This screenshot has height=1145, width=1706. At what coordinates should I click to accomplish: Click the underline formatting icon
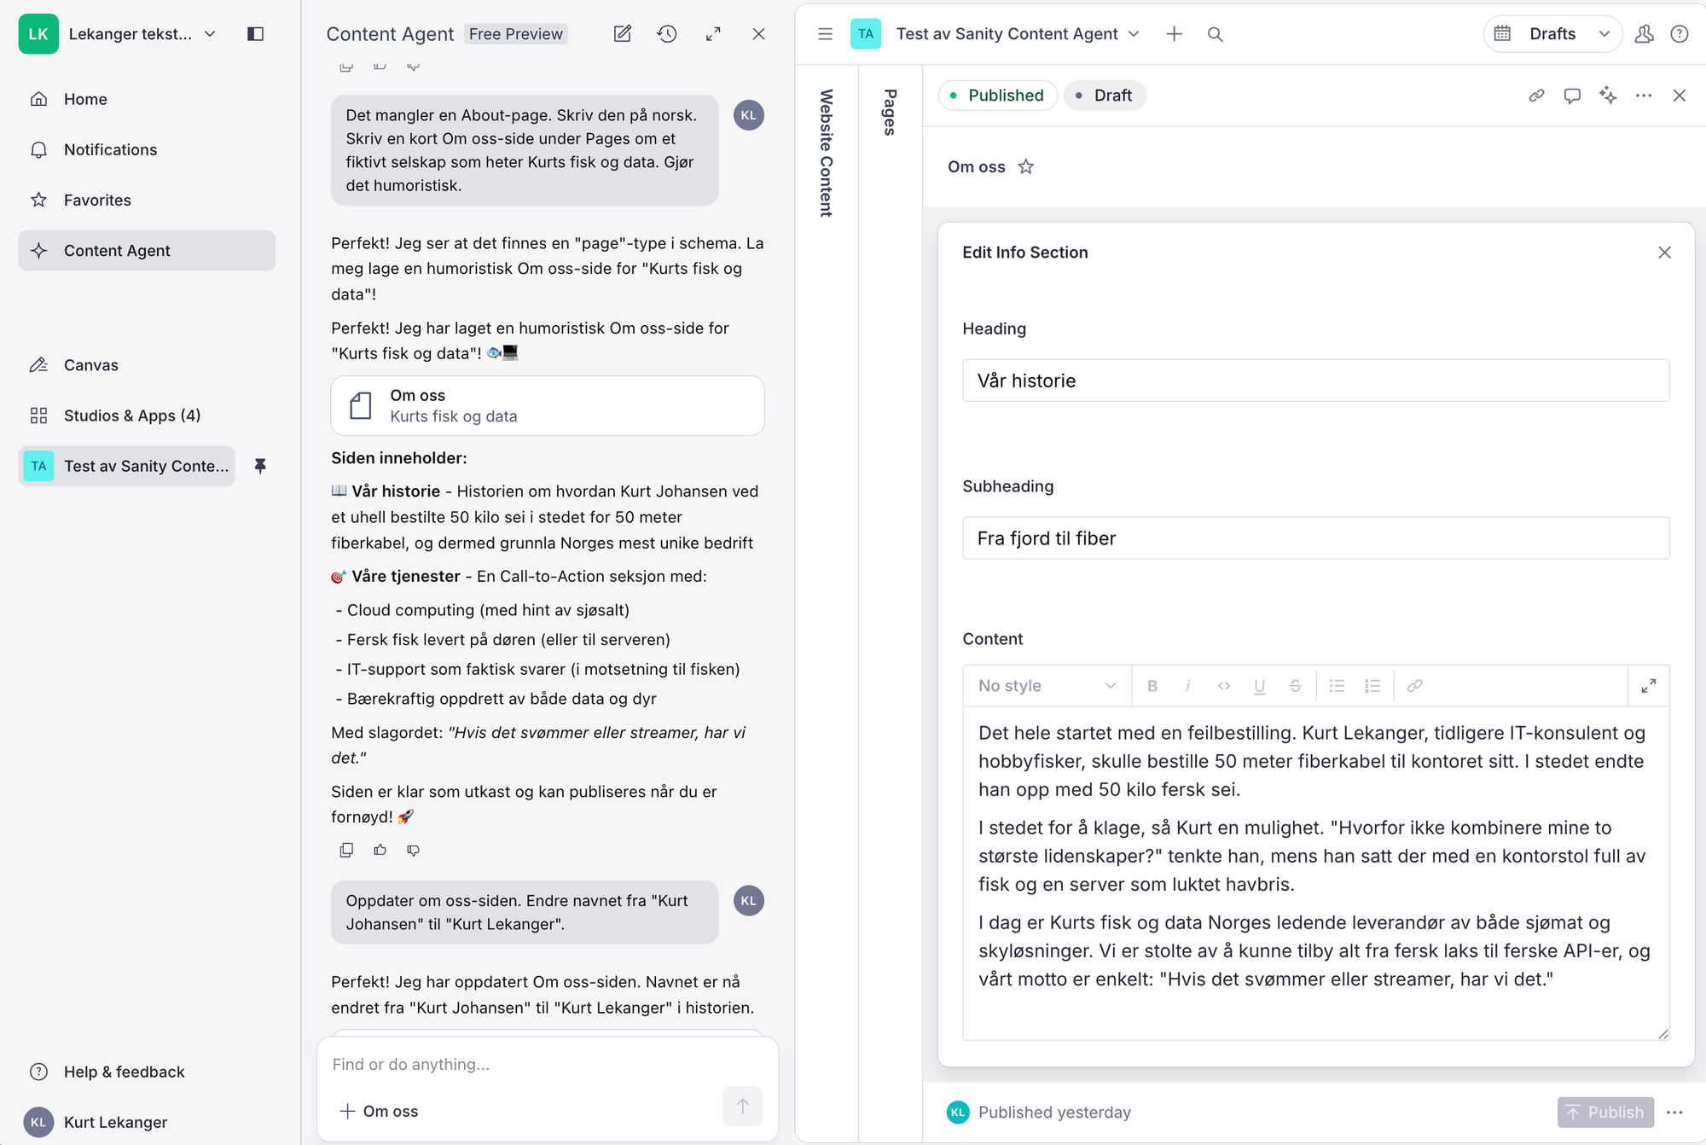pyautogui.click(x=1259, y=686)
